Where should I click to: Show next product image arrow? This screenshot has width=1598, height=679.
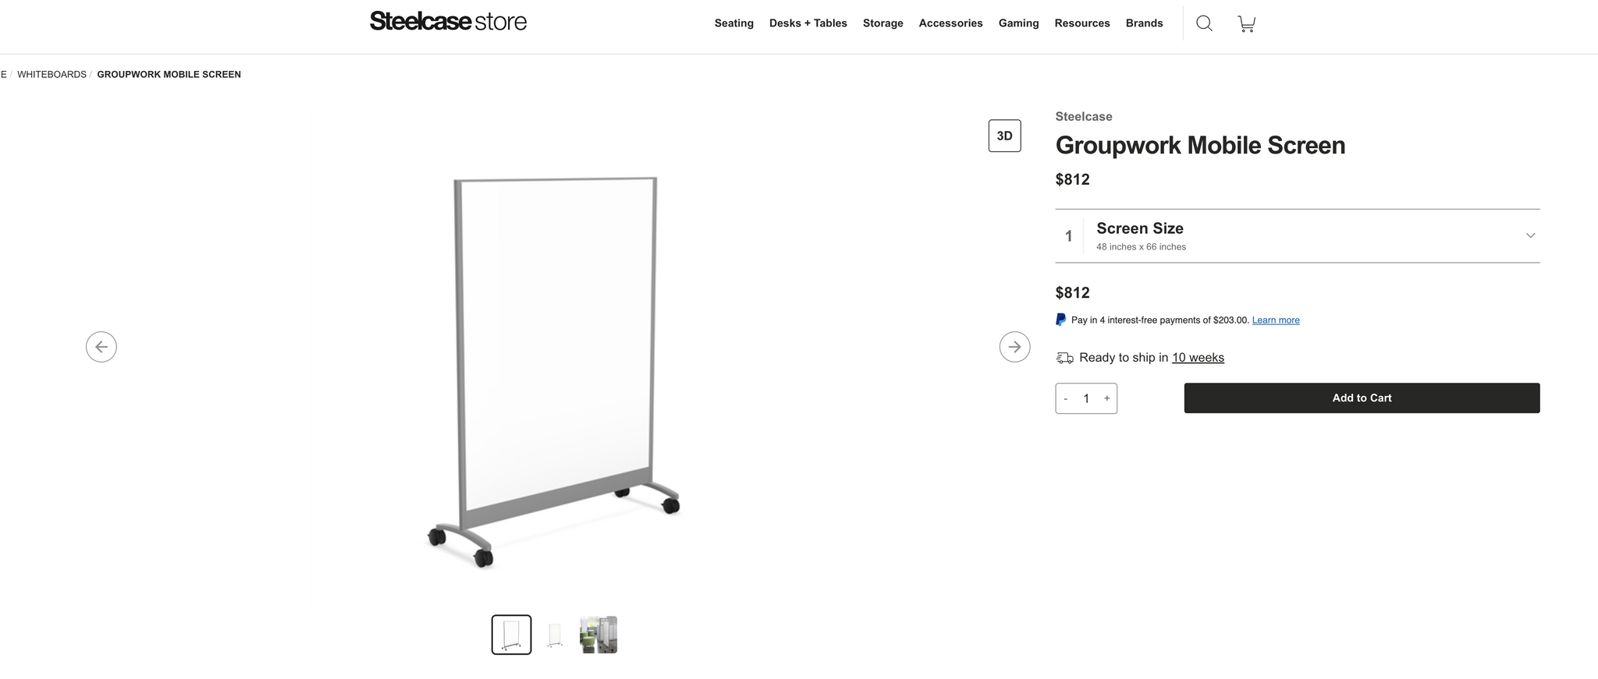point(1014,347)
